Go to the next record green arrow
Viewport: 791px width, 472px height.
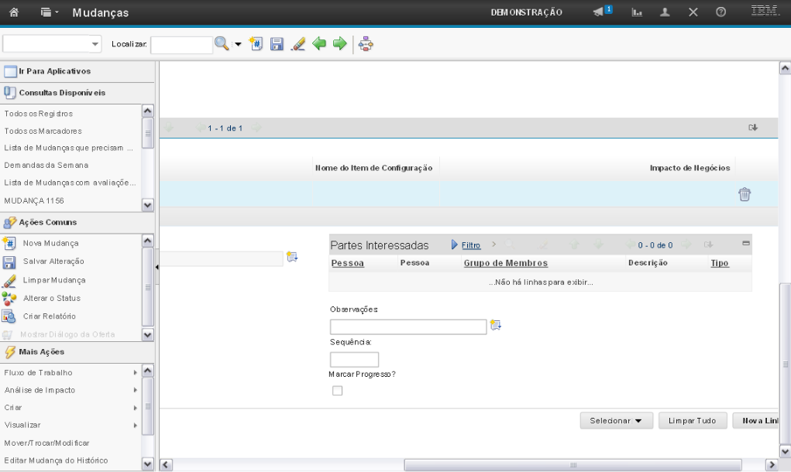pos(339,45)
